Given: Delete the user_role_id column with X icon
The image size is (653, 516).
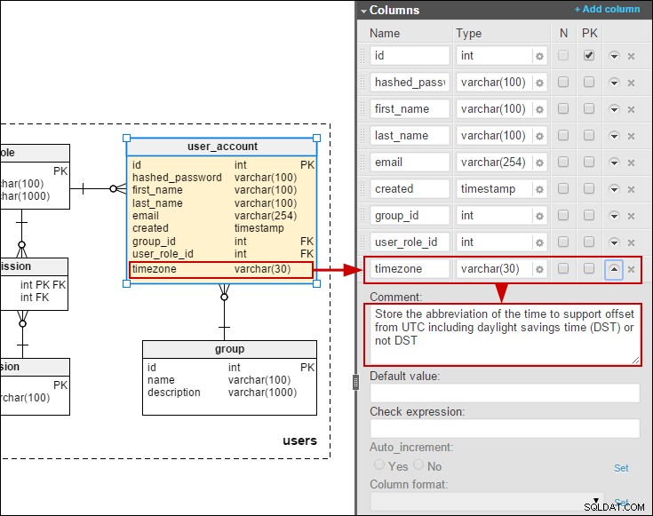Looking at the screenshot, I should coord(631,242).
